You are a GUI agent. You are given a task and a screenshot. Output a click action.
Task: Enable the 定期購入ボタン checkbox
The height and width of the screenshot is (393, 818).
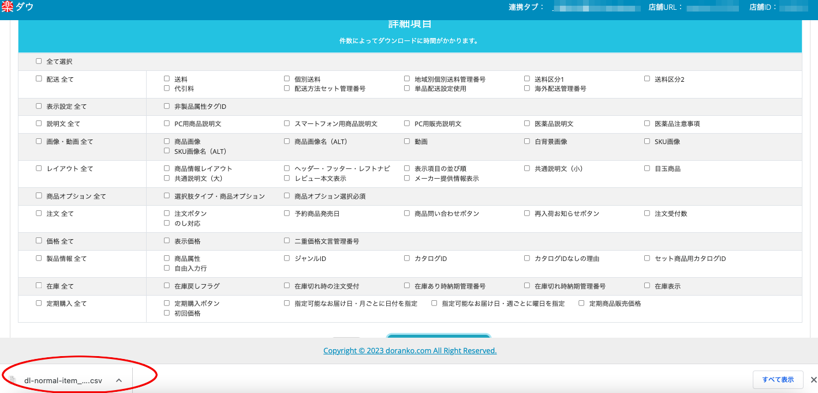point(166,303)
